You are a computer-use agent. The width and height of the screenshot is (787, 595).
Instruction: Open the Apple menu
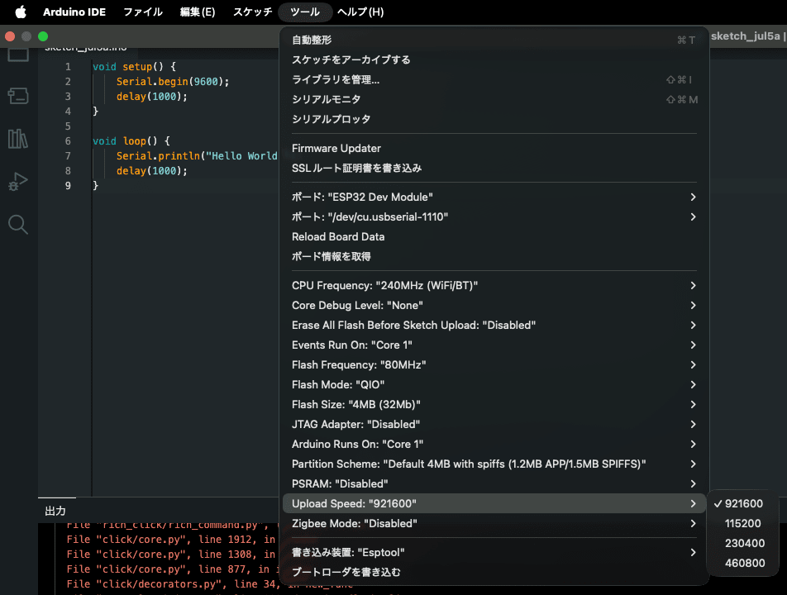(21, 12)
